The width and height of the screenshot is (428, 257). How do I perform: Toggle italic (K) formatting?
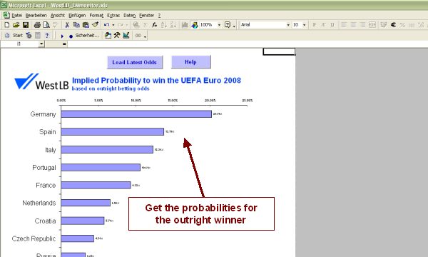coord(323,25)
